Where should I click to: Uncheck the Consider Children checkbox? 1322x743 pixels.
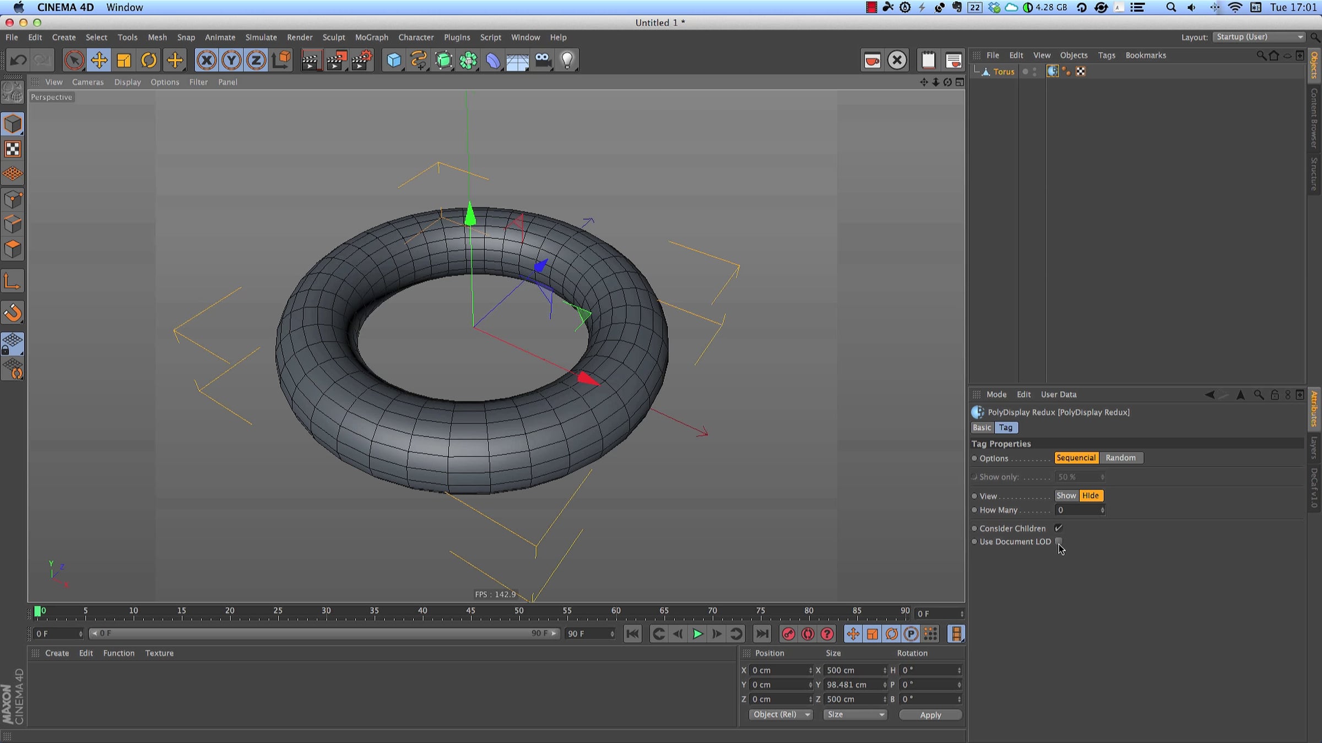pyautogui.click(x=1058, y=528)
